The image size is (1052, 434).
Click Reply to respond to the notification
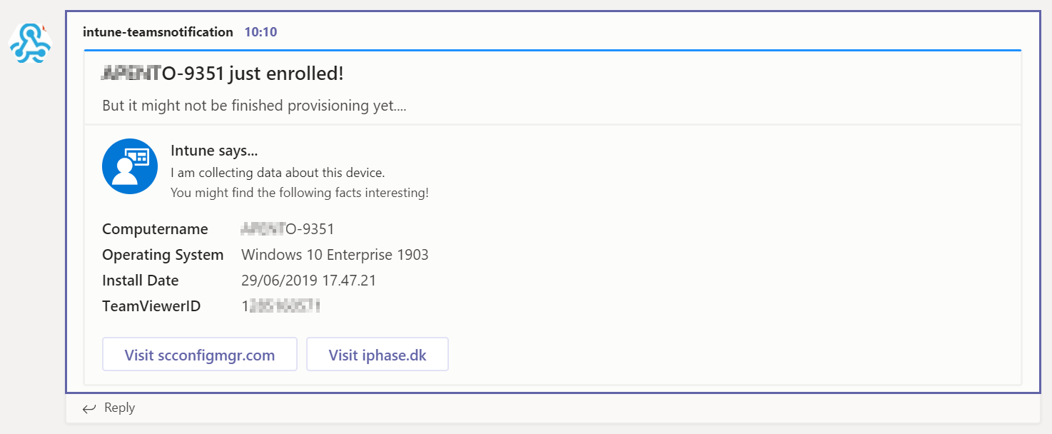(x=120, y=408)
